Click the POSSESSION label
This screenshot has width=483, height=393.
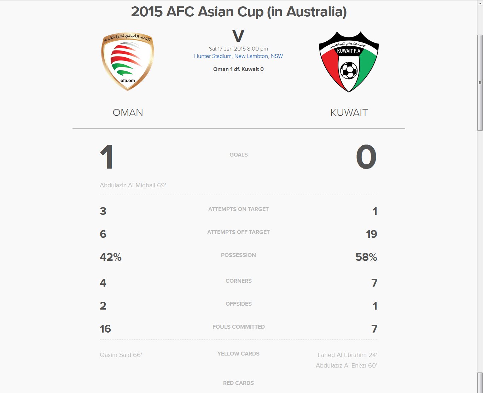238,255
